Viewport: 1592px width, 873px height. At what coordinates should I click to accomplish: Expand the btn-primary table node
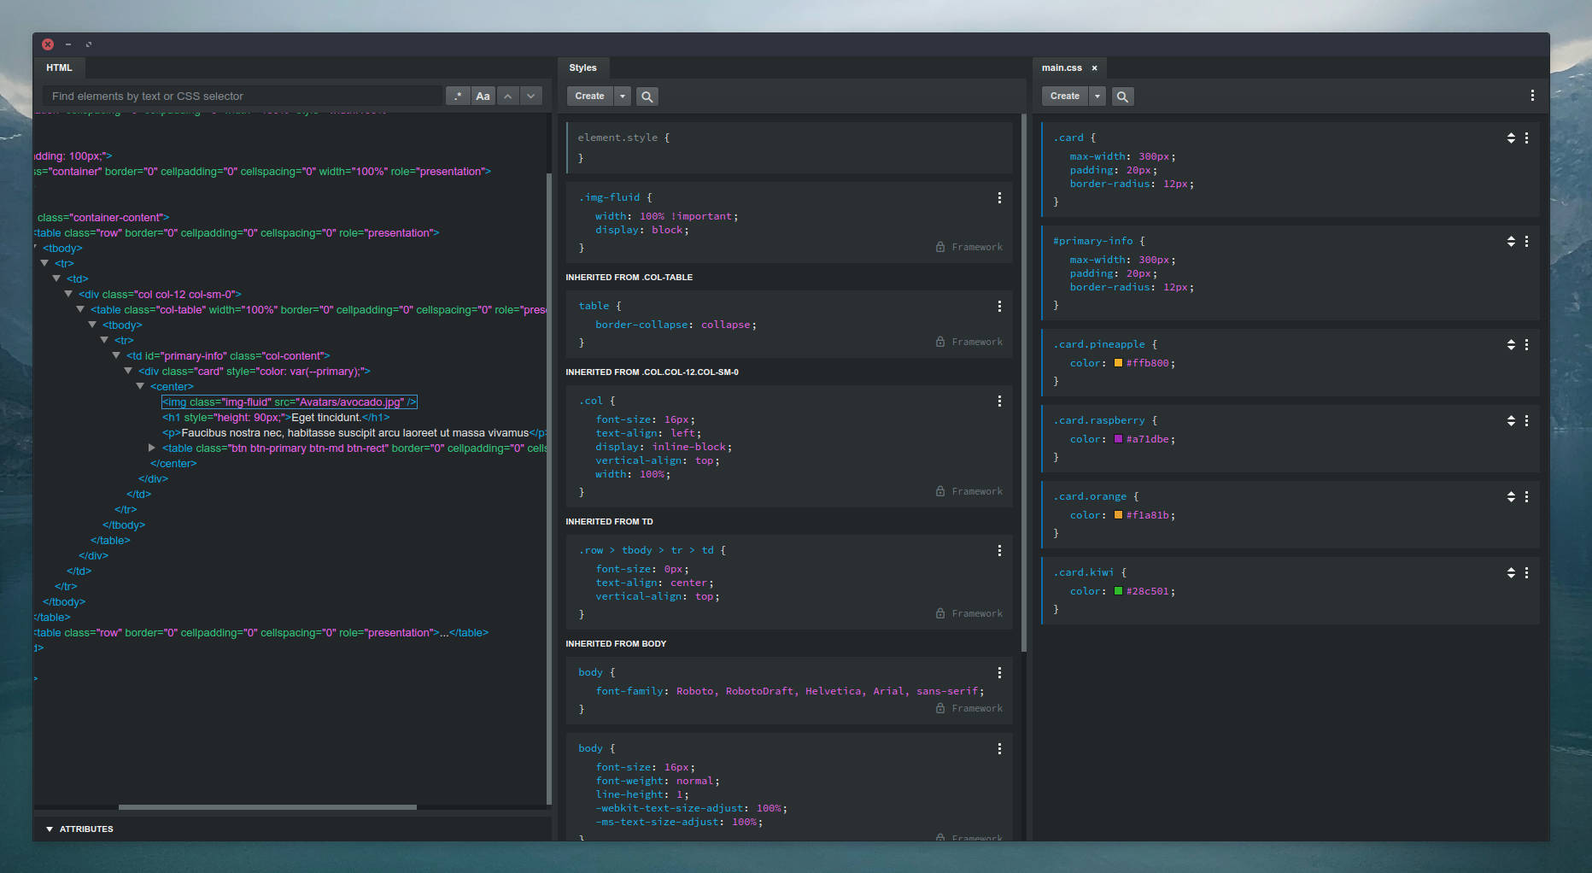[x=152, y=448]
